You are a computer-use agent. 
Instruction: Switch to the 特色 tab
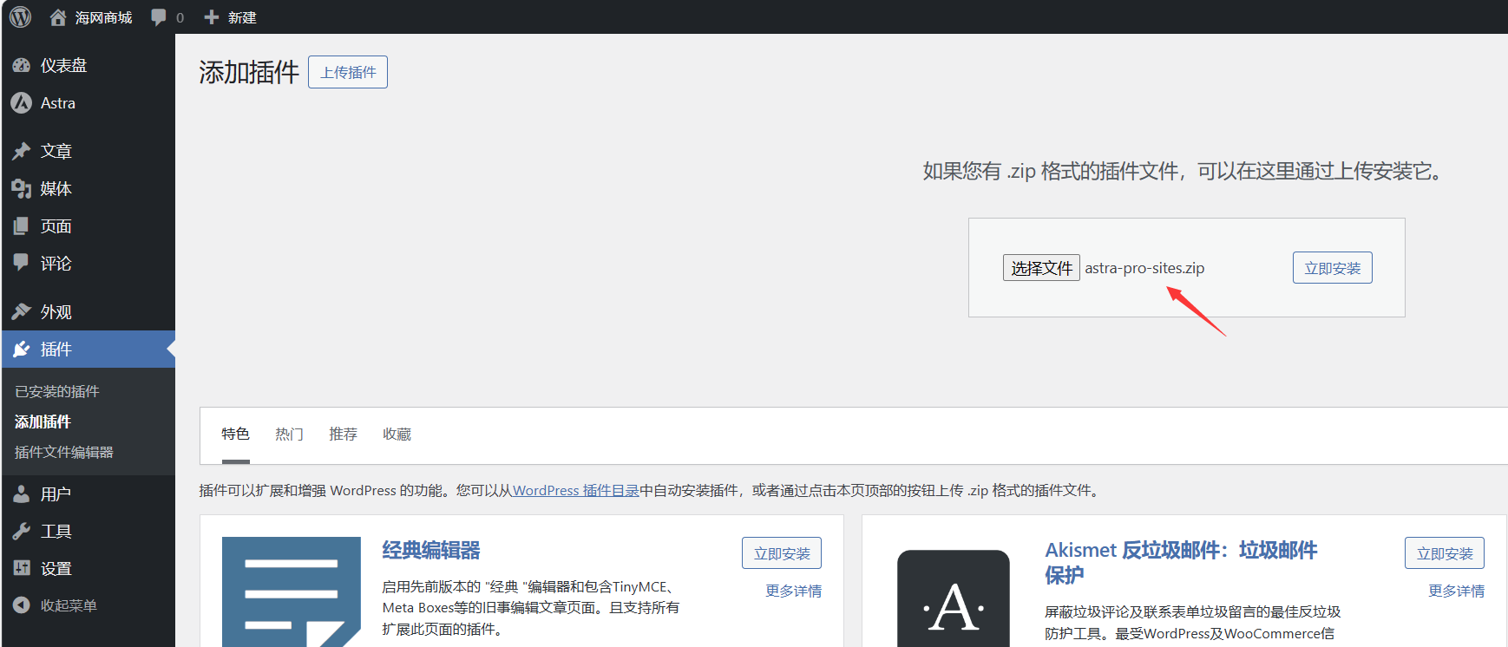pos(235,434)
